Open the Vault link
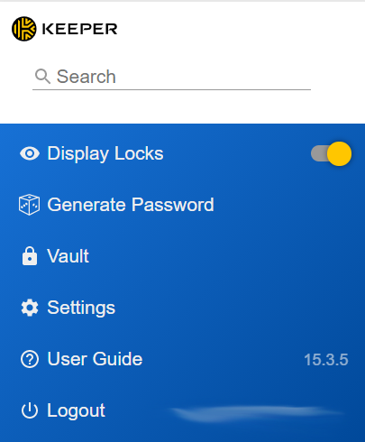The width and height of the screenshot is (365, 442). [x=68, y=256]
